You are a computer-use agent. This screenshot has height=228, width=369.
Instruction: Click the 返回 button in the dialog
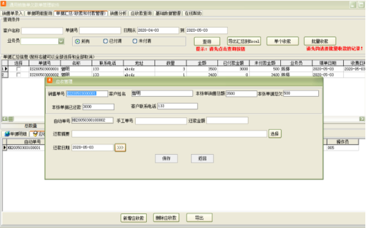tap(203, 158)
